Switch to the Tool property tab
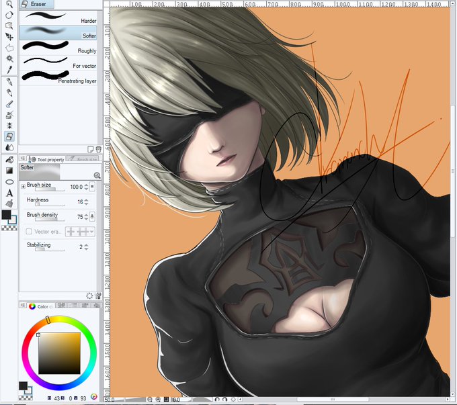 click(46, 159)
